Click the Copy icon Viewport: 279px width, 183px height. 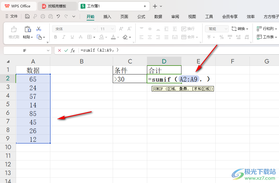point(39,37)
